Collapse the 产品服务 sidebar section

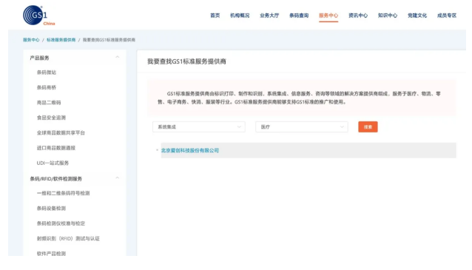coord(118,57)
